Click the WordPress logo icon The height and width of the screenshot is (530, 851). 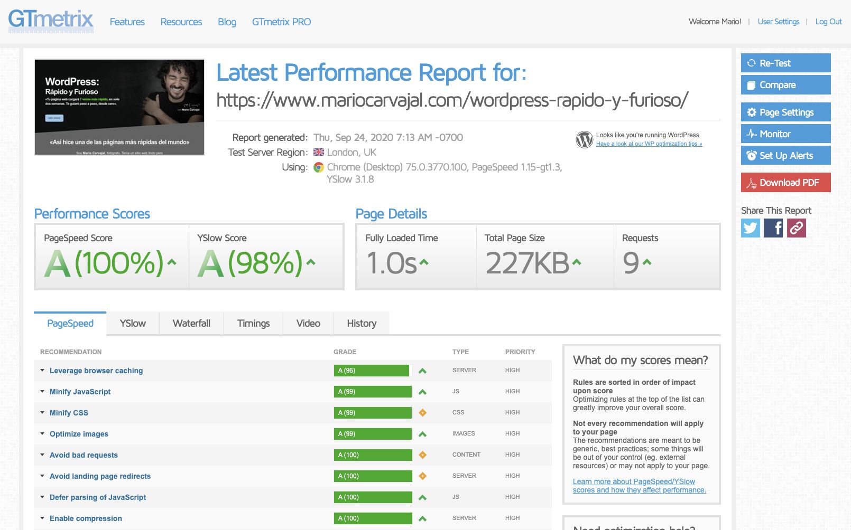(584, 139)
